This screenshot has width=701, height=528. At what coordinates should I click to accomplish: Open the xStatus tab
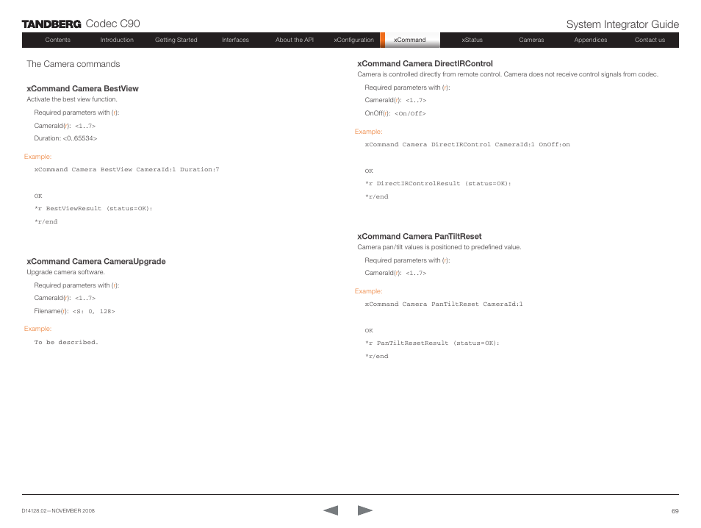[x=472, y=40]
